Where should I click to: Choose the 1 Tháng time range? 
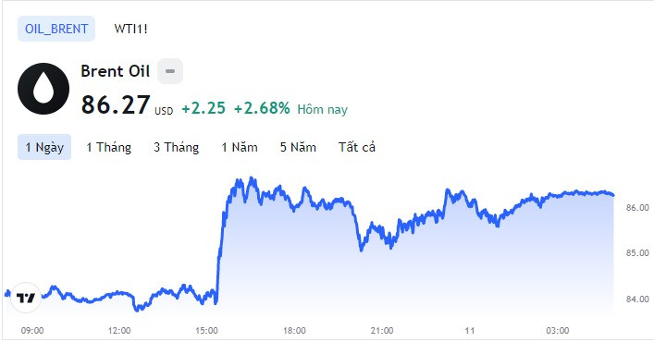108,147
